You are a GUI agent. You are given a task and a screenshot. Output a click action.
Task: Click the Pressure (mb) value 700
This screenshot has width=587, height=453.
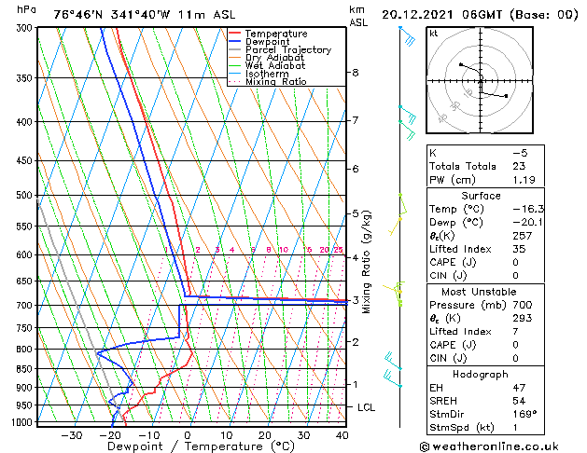click(523, 305)
